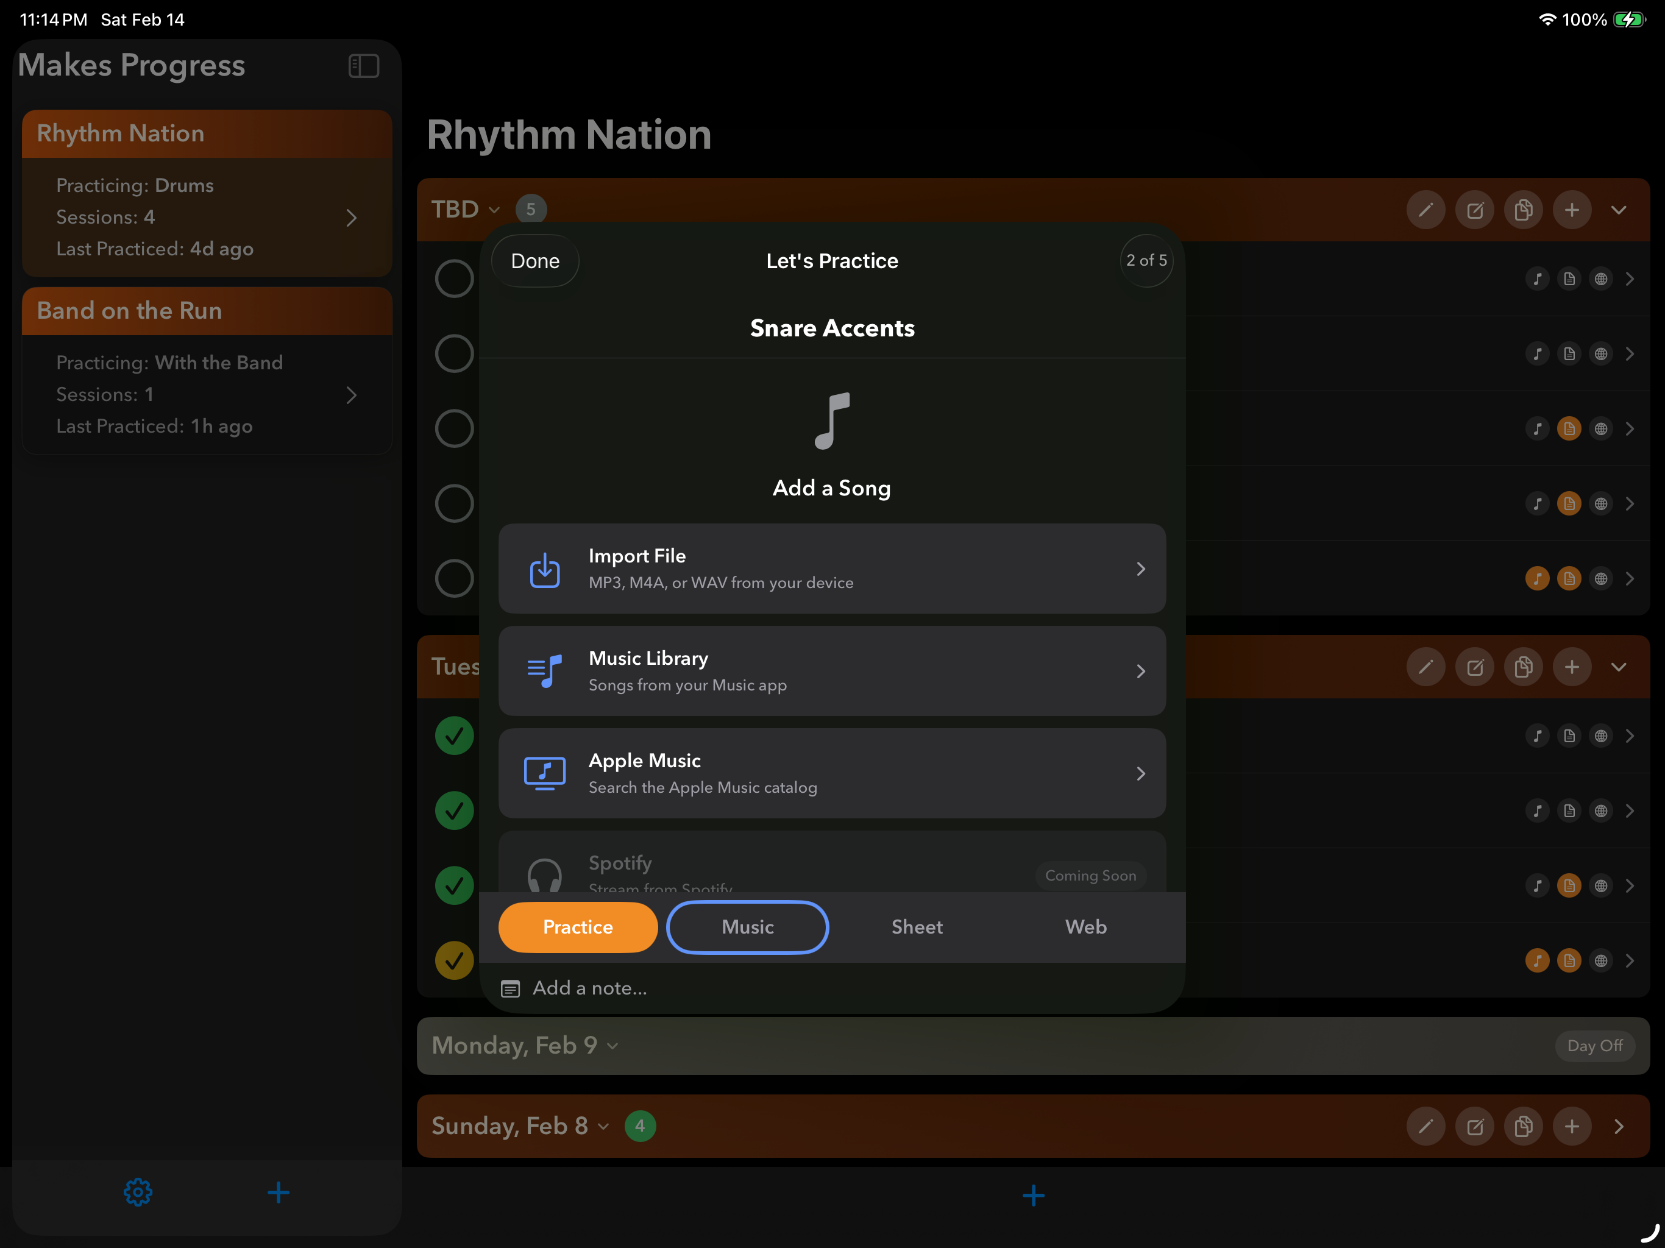Expand Sunday, Feb 8 section chevron

pos(1619,1126)
